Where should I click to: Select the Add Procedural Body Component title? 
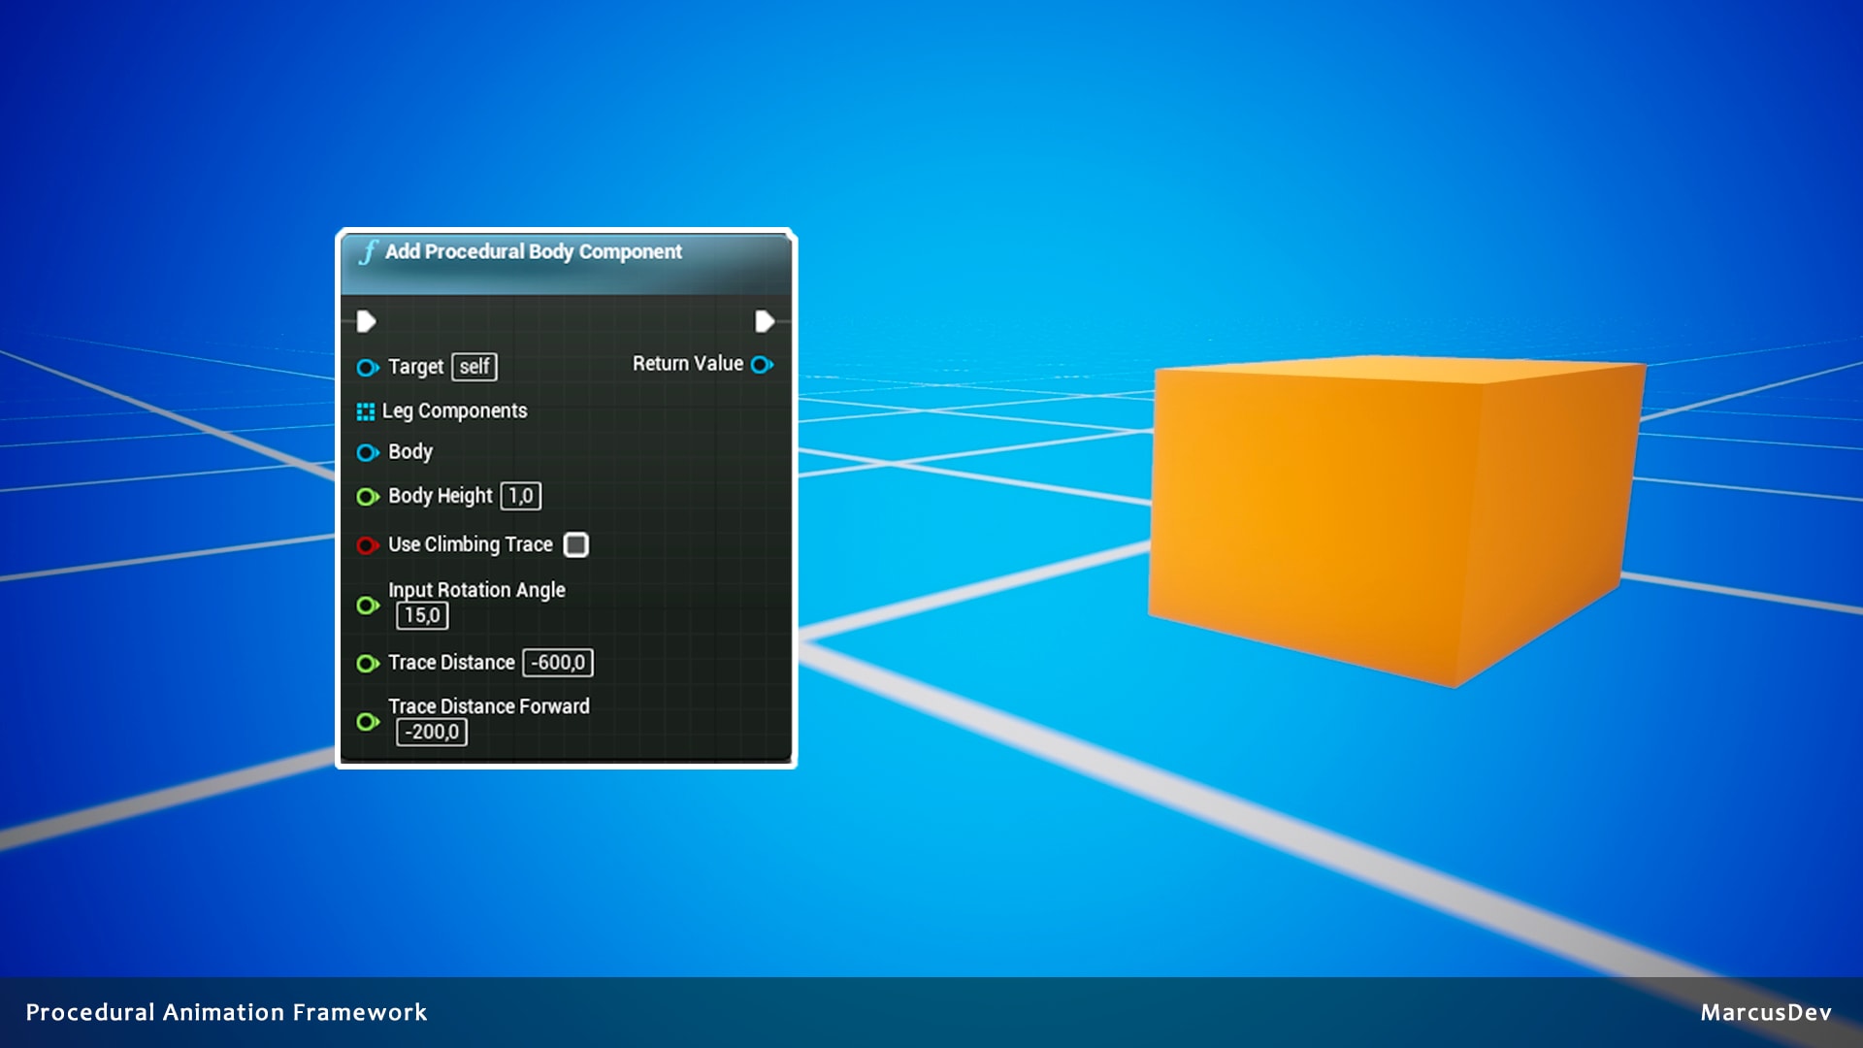[x=534, y=252]
